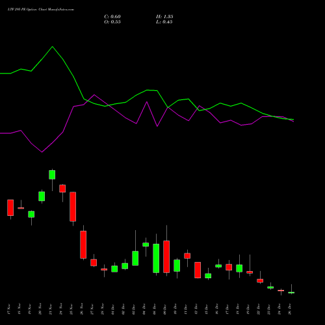The width and height of the screenshot is (325, 325).
Task: Click the '26 Dec' date axis label
Action: coord(289,309)
